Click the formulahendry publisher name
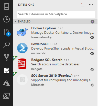Screen dimensions: 98x106 [41, 37]
